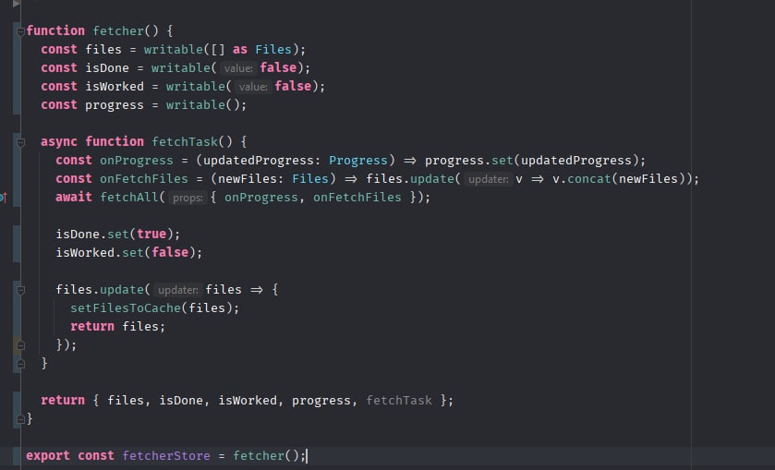The height and width of the screenshot is (470, 775).
Task: Click the 'fetcherStore' constant name
Action: tap(166, 455)
